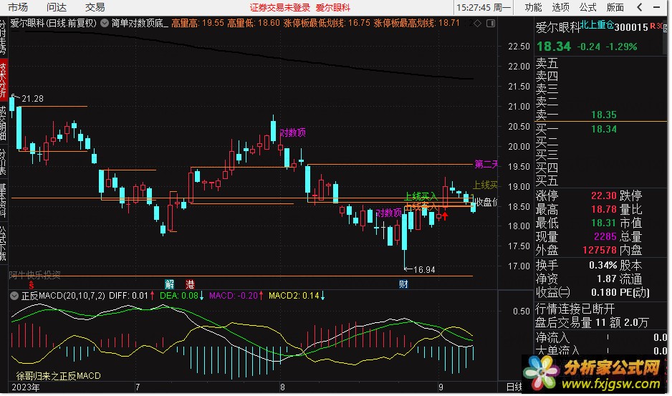Click the 现量 value 2285
Image resolution: width=672 pixels, height=396 pixels.
click(x=605, y=236)
